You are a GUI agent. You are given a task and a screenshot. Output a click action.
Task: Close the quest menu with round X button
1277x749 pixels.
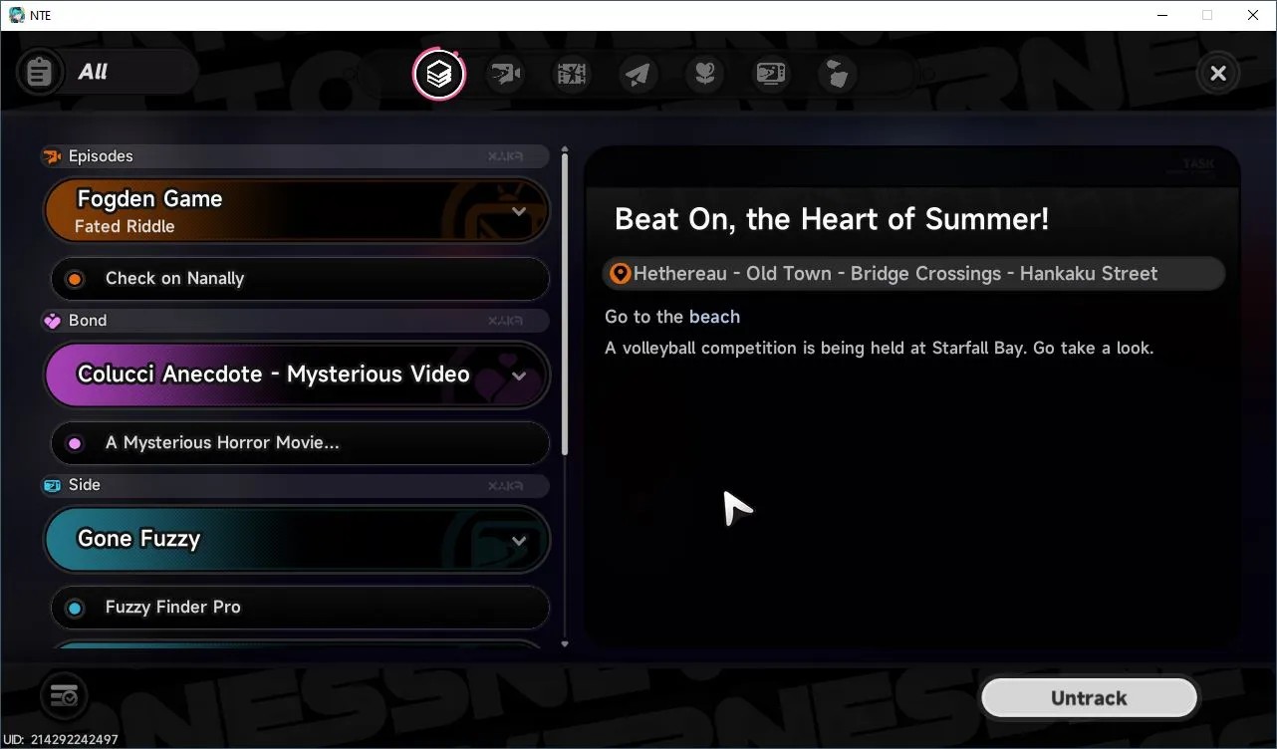1217,73
